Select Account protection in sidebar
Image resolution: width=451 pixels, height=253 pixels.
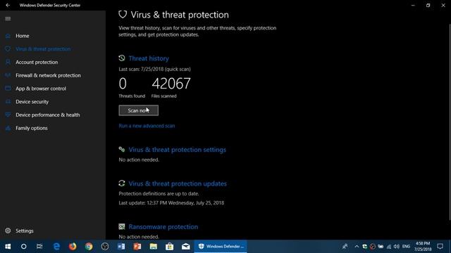click(37, 63)
